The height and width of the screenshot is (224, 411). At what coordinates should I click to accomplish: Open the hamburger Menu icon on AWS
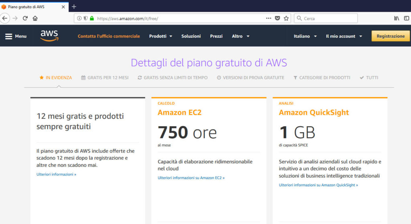point(9,36)
